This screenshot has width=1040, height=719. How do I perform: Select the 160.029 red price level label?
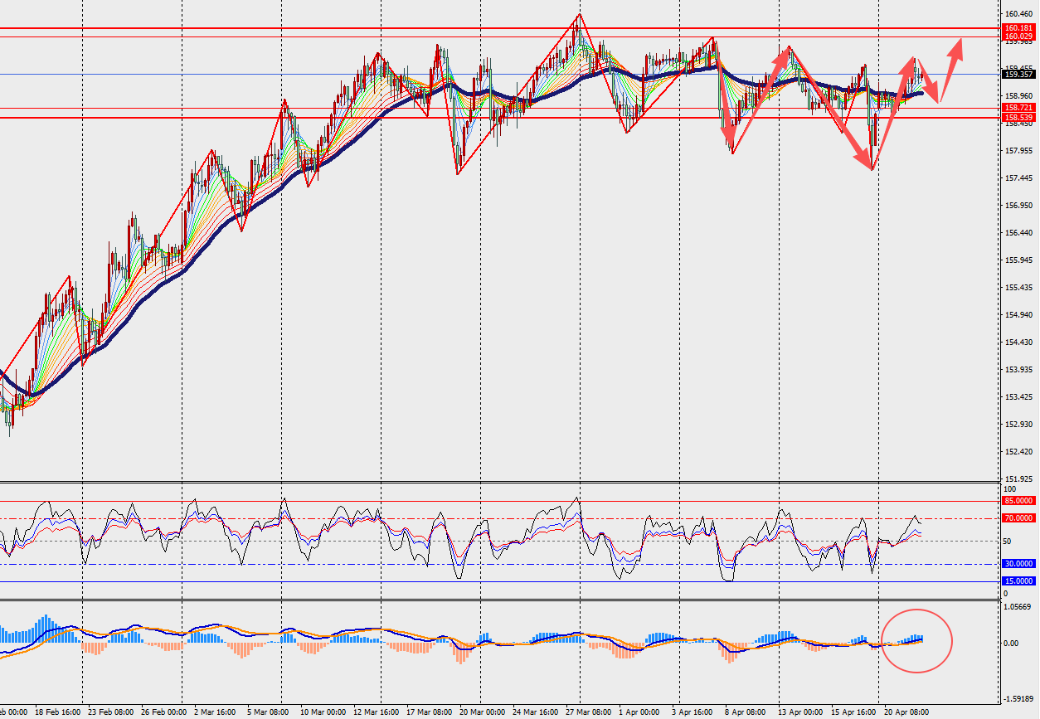1018,36
